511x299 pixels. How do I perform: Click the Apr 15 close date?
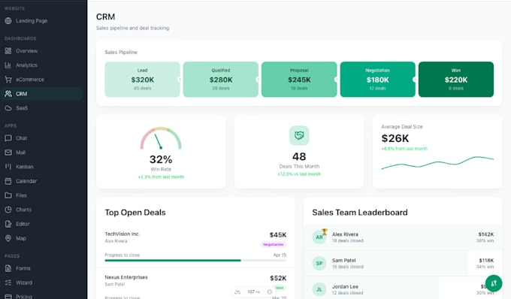pyautogui.click(x=280, y=255)
